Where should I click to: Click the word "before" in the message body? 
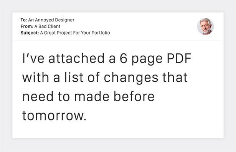[134, 96]
